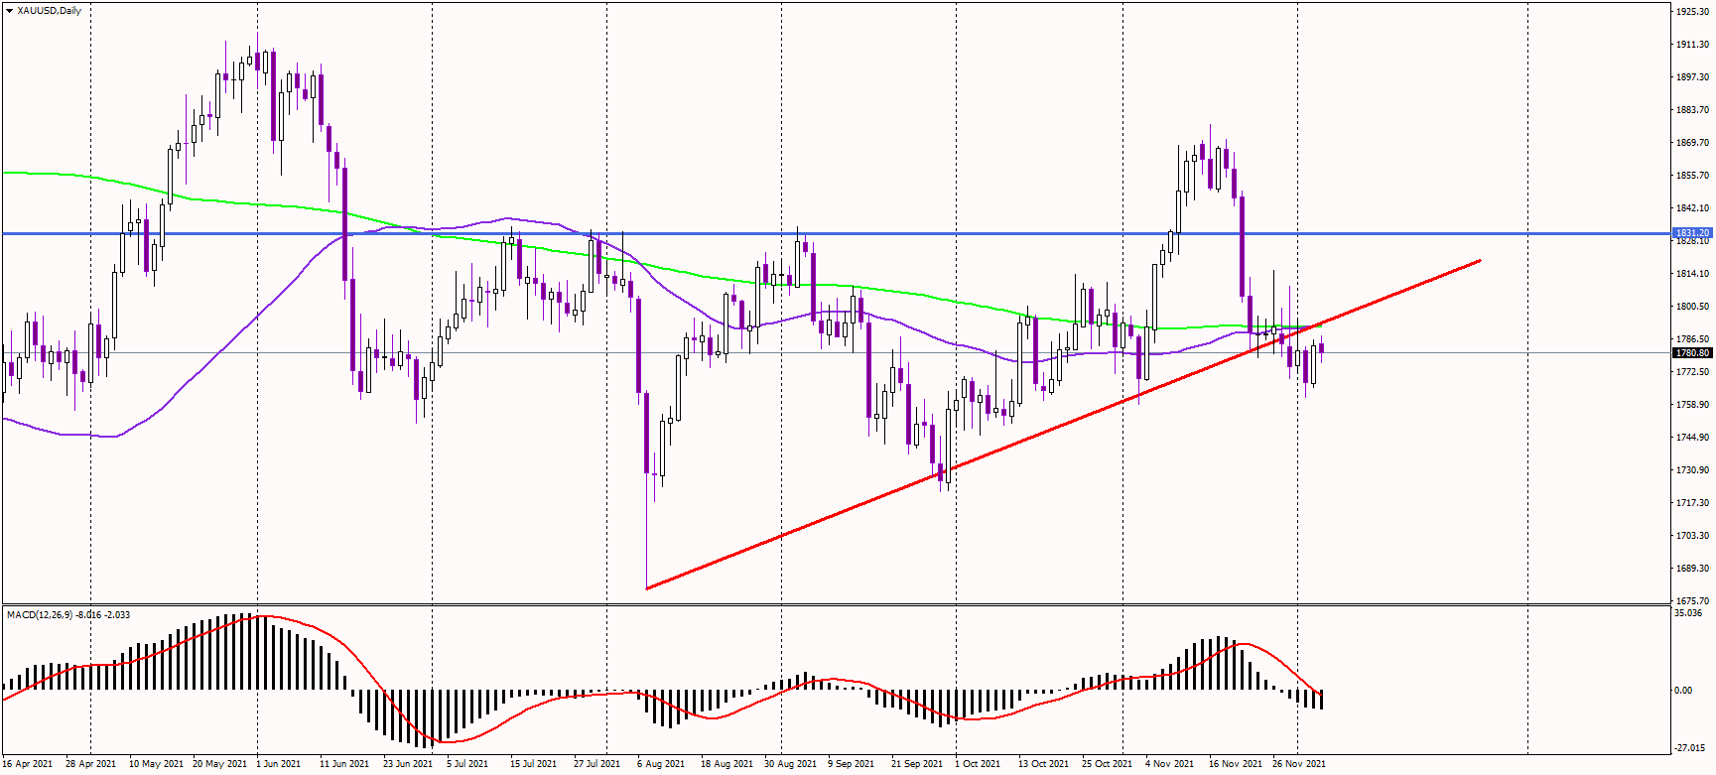Click price scale value 1717.30

tap(1693, 503)
